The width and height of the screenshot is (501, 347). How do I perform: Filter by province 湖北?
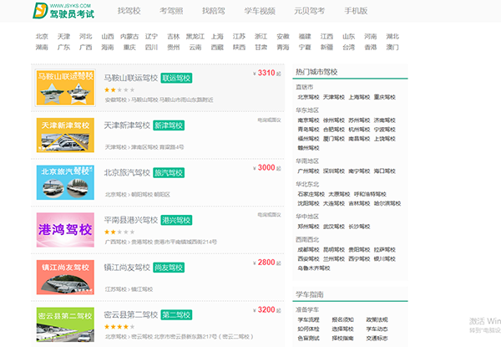392,37
